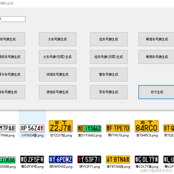The image size is (174, 174).
Task: Click the 挂车号牌(双层)生成 button
Action: (x=109, y=57)
